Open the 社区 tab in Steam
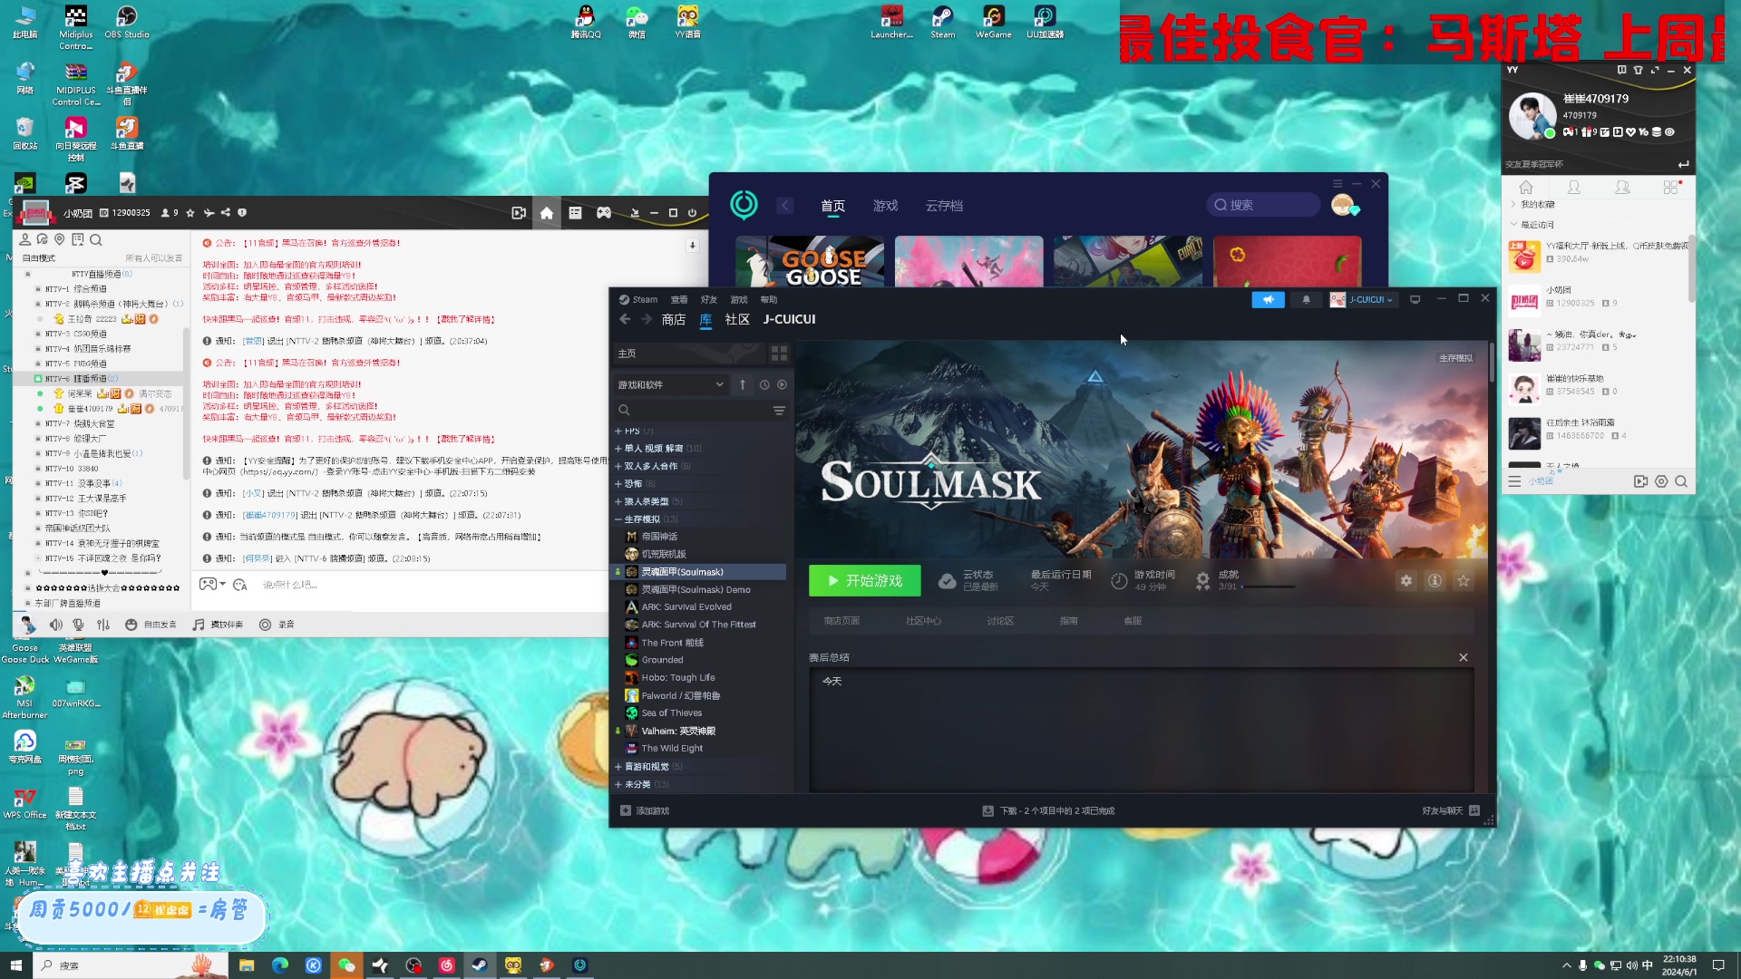Screen dimensions: 1741x979 [x=737, y=319]
